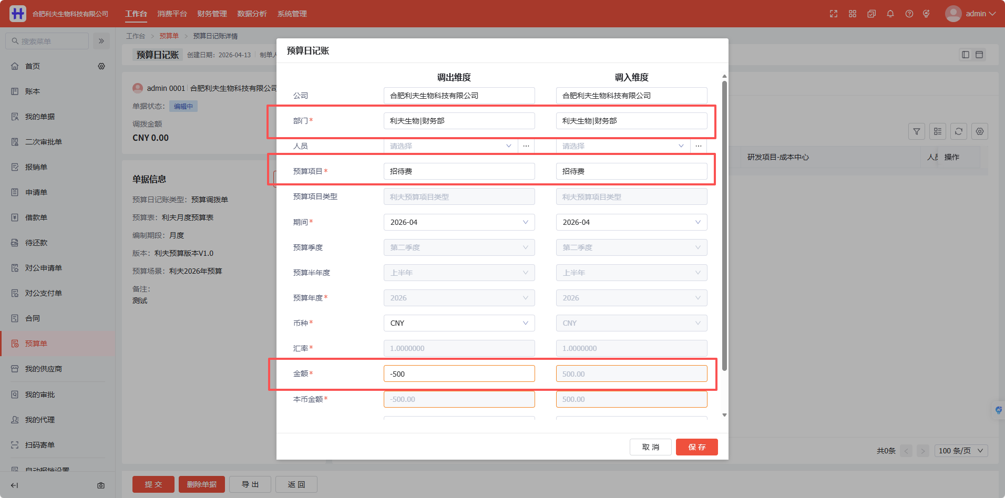Click the multi-window icon in header
The image size is (1005, 498).
(x=871, y=14)
